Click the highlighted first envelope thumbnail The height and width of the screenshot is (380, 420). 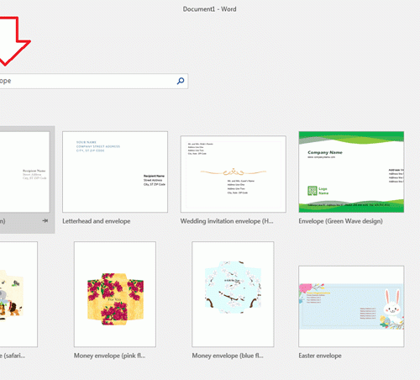(x=24, y=172)
